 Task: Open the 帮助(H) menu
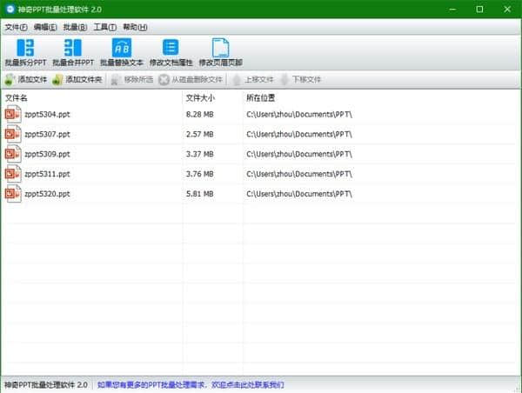tap(135, 27)
